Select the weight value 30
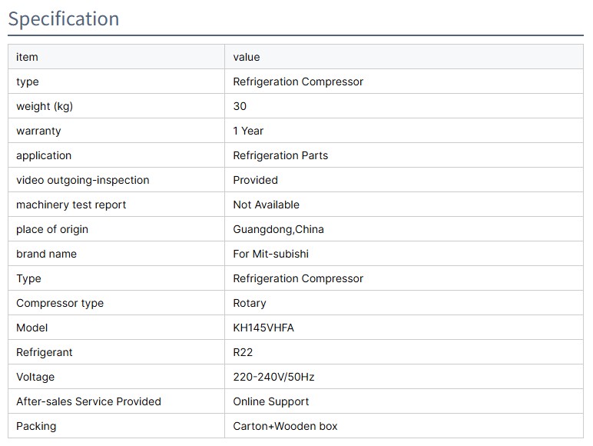Screen dimensions: 593x446 (x=240, y=106)
